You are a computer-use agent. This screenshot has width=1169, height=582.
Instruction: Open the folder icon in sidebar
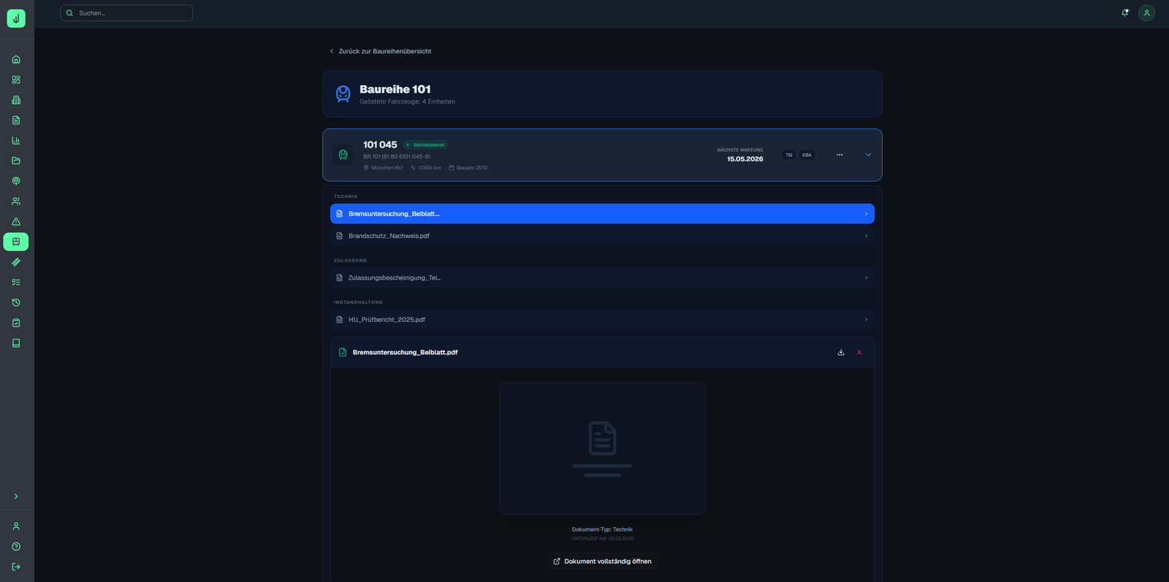click(16, 161)
